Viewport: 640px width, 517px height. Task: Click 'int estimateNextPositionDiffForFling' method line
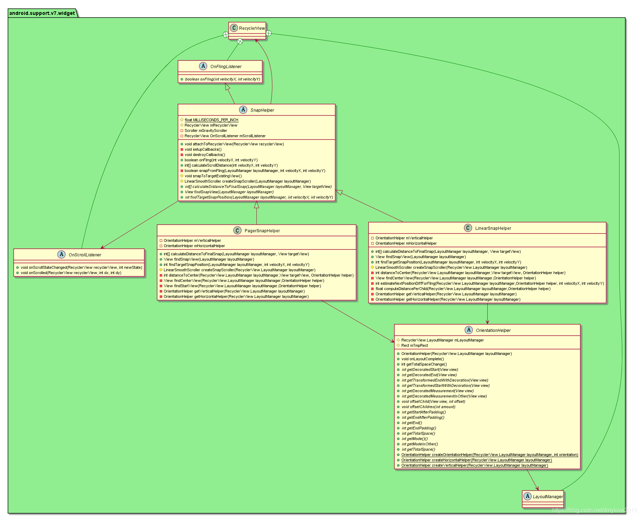[489, 283]
